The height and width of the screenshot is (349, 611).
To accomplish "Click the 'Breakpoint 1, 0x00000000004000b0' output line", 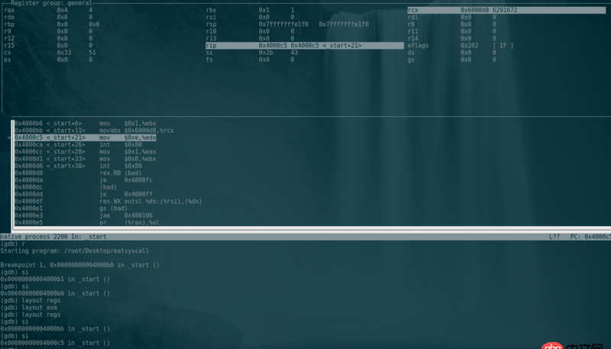I will pos(80,265).
